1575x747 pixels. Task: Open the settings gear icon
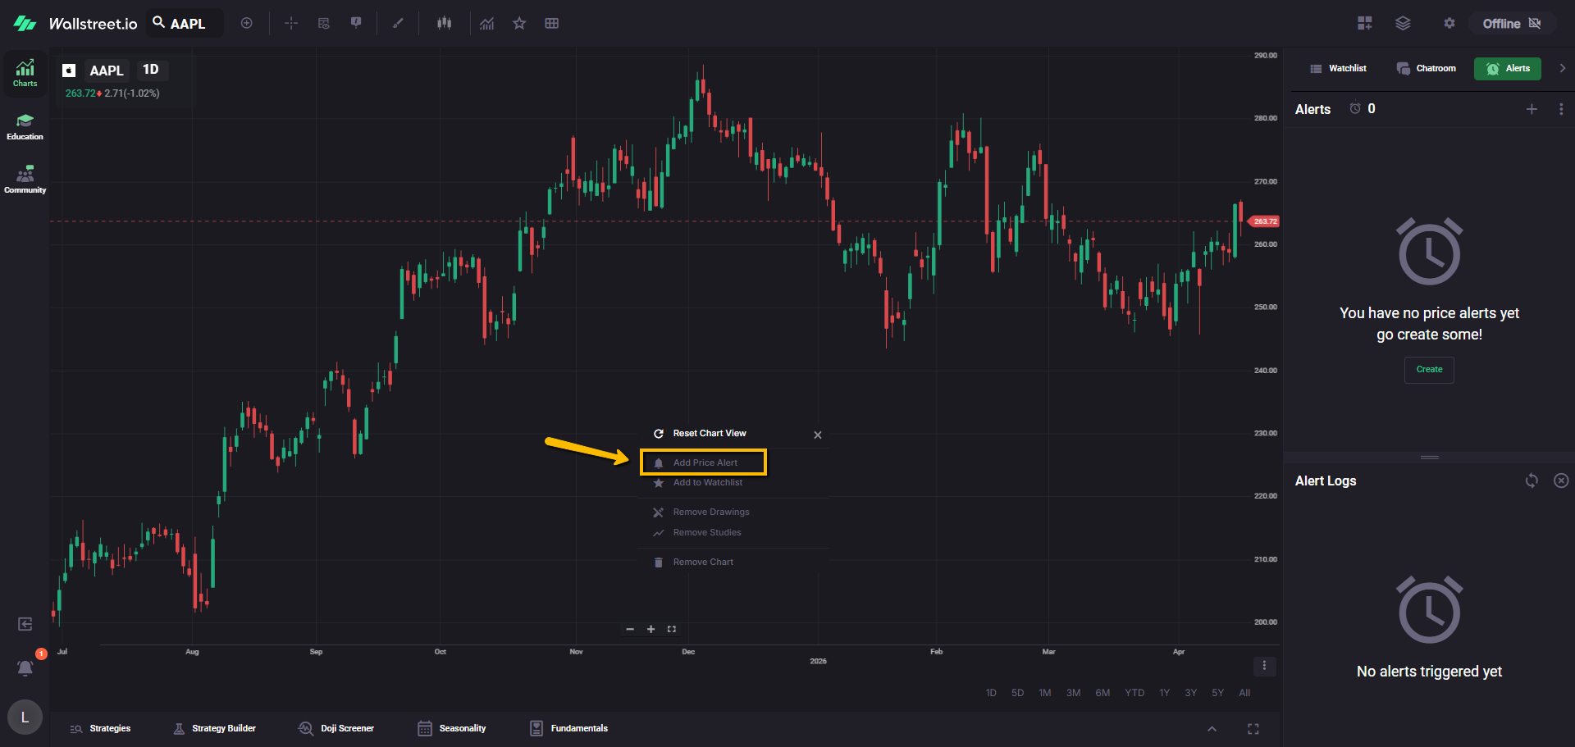pyautogui.click(x=1449, y=24)
